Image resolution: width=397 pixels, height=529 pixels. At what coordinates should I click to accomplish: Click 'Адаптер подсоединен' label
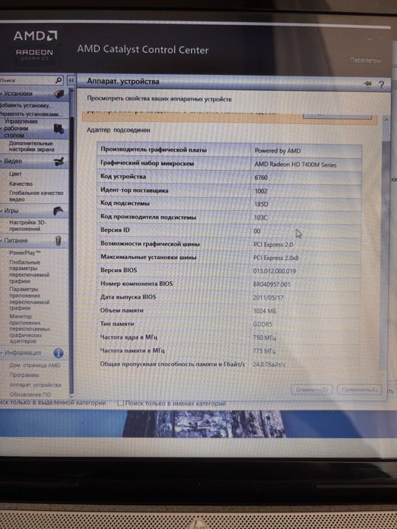coord(119,130)
